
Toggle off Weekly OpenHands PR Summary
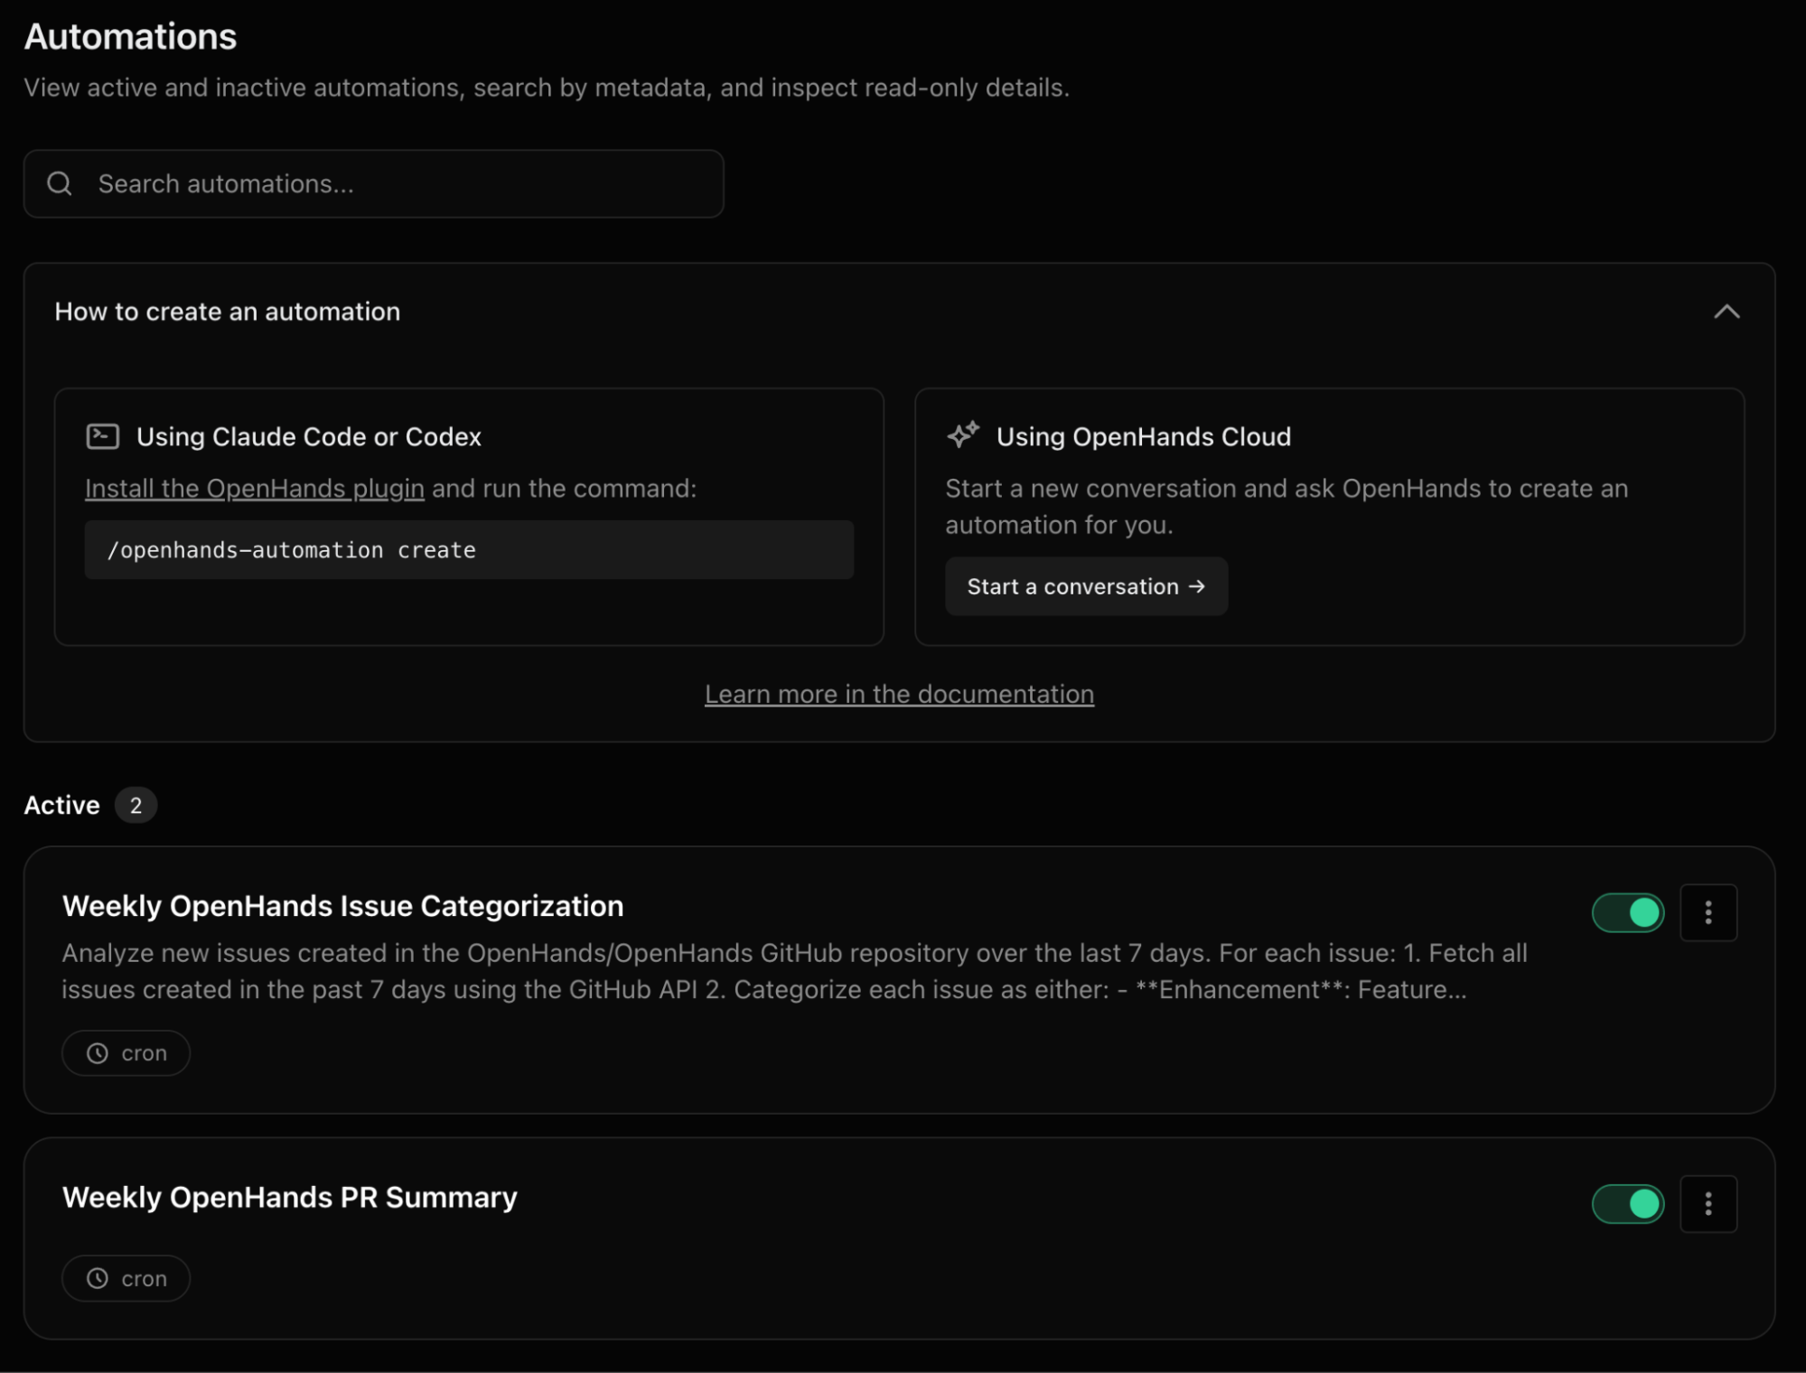[x=1627, y=1203]
